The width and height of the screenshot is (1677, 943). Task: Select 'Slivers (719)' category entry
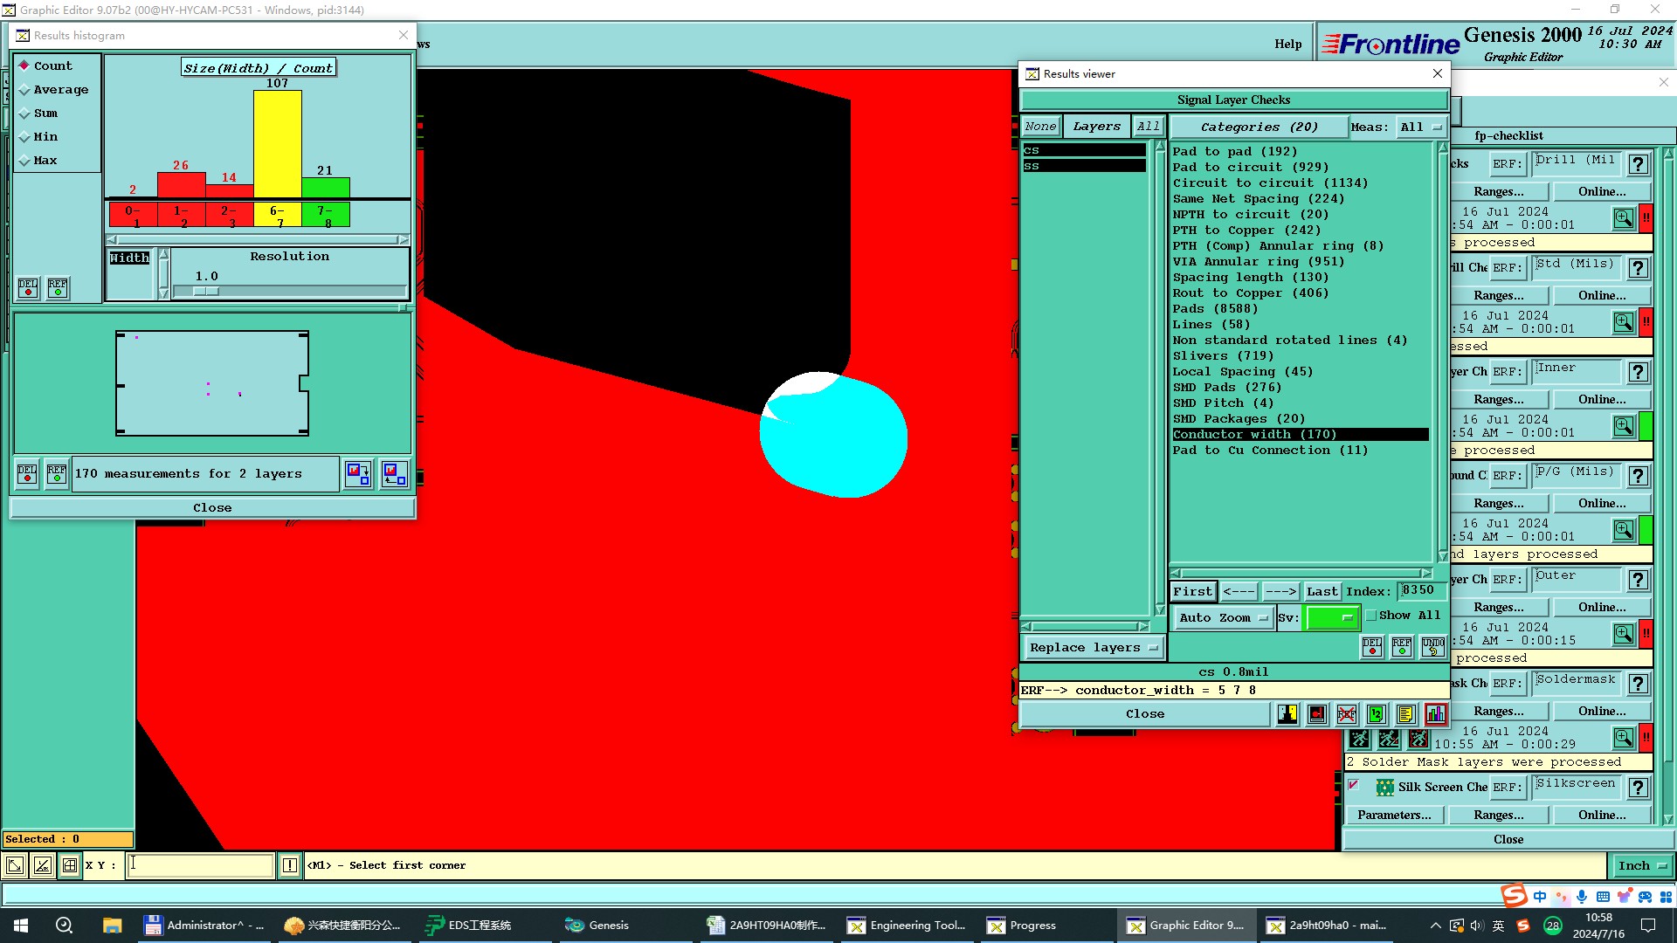[1222, 356]
